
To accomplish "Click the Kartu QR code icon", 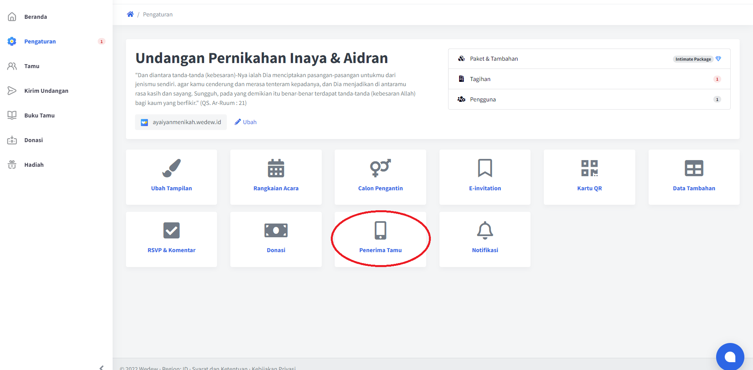I will (x=589, y=168).
